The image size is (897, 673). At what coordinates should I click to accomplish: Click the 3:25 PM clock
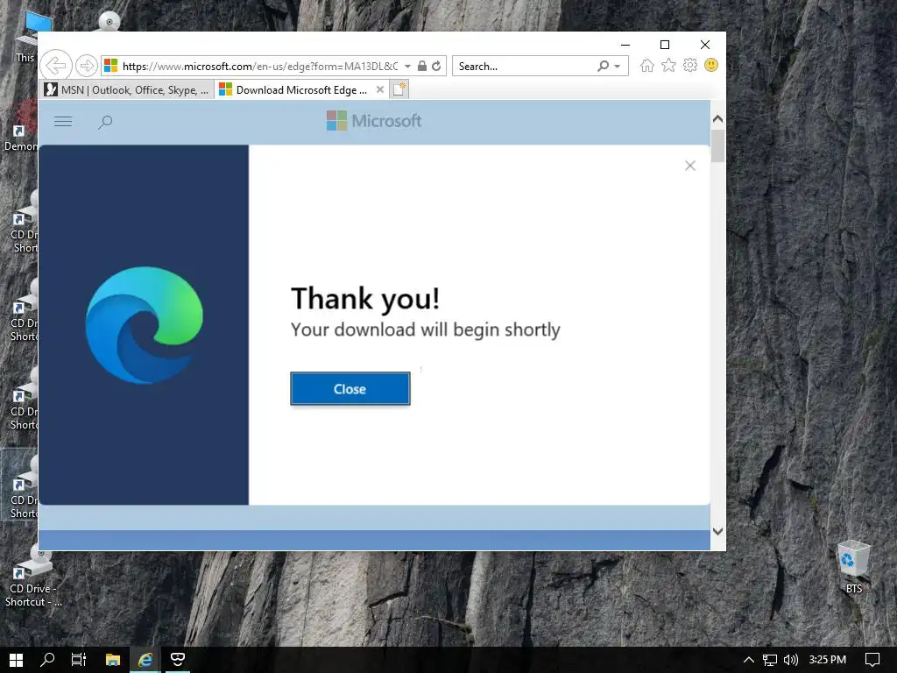(x=827, y=660)
